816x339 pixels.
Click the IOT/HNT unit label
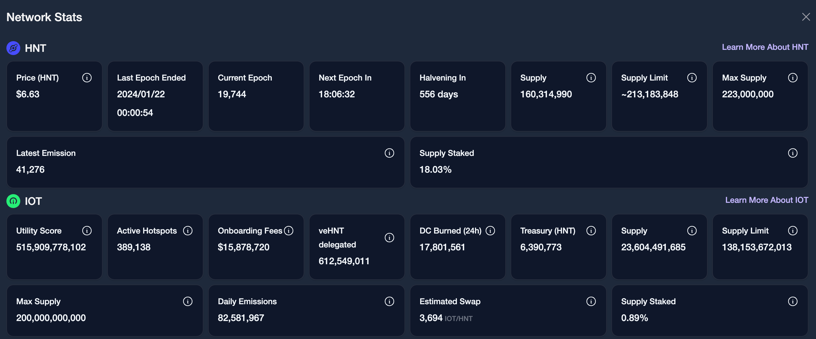(x=458, y=319)
